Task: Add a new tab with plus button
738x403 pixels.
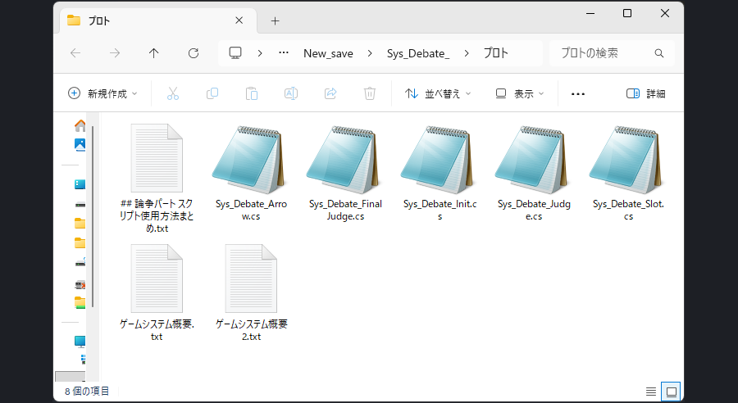Action: [x=275, y=20]
